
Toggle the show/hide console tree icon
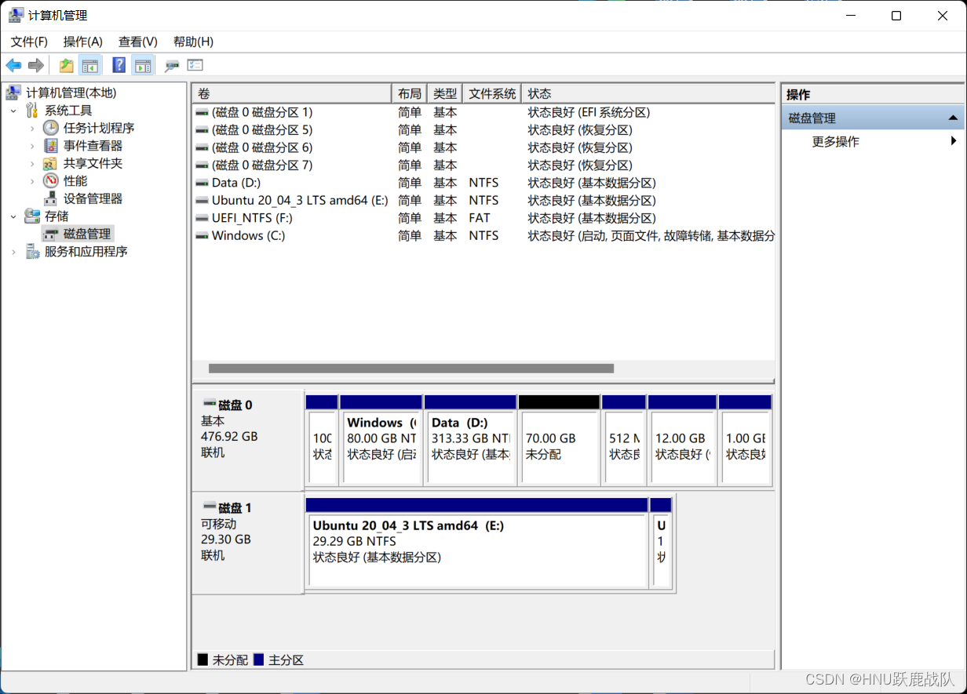coord(90,65)
